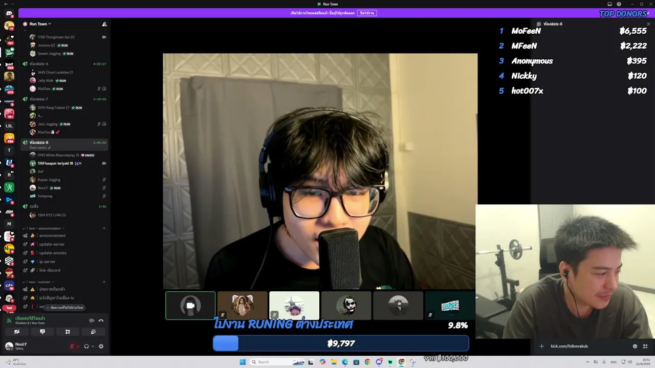The width and height of the screenshot is (655, 368).
Task: Open Discord home direct messages icon
Action: [x=9, y=13]
